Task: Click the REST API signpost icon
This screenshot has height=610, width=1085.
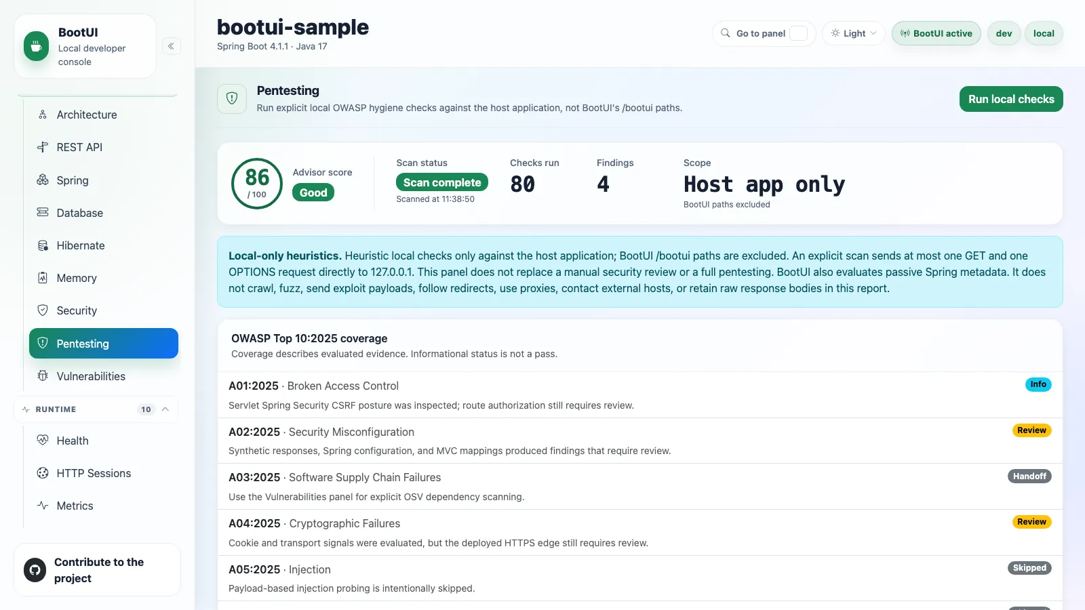Action: (43, 147)
